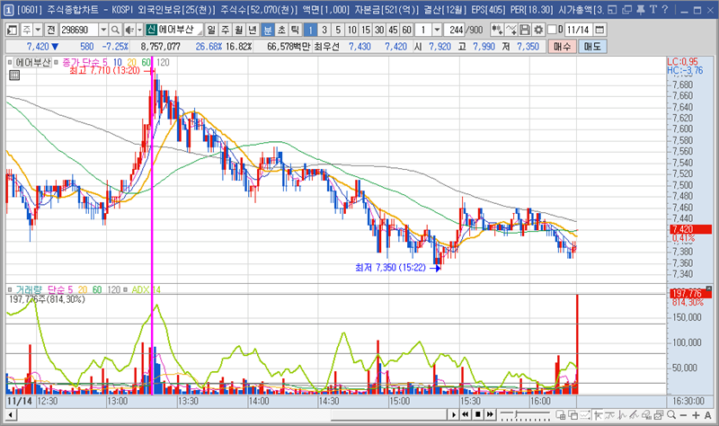
Task: Open the 주 market type dropdown
Action: point(37,30)
